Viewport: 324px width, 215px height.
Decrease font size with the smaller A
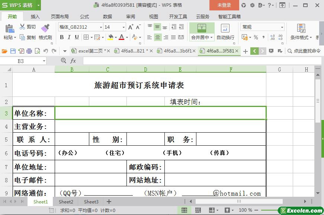(138, 27)
